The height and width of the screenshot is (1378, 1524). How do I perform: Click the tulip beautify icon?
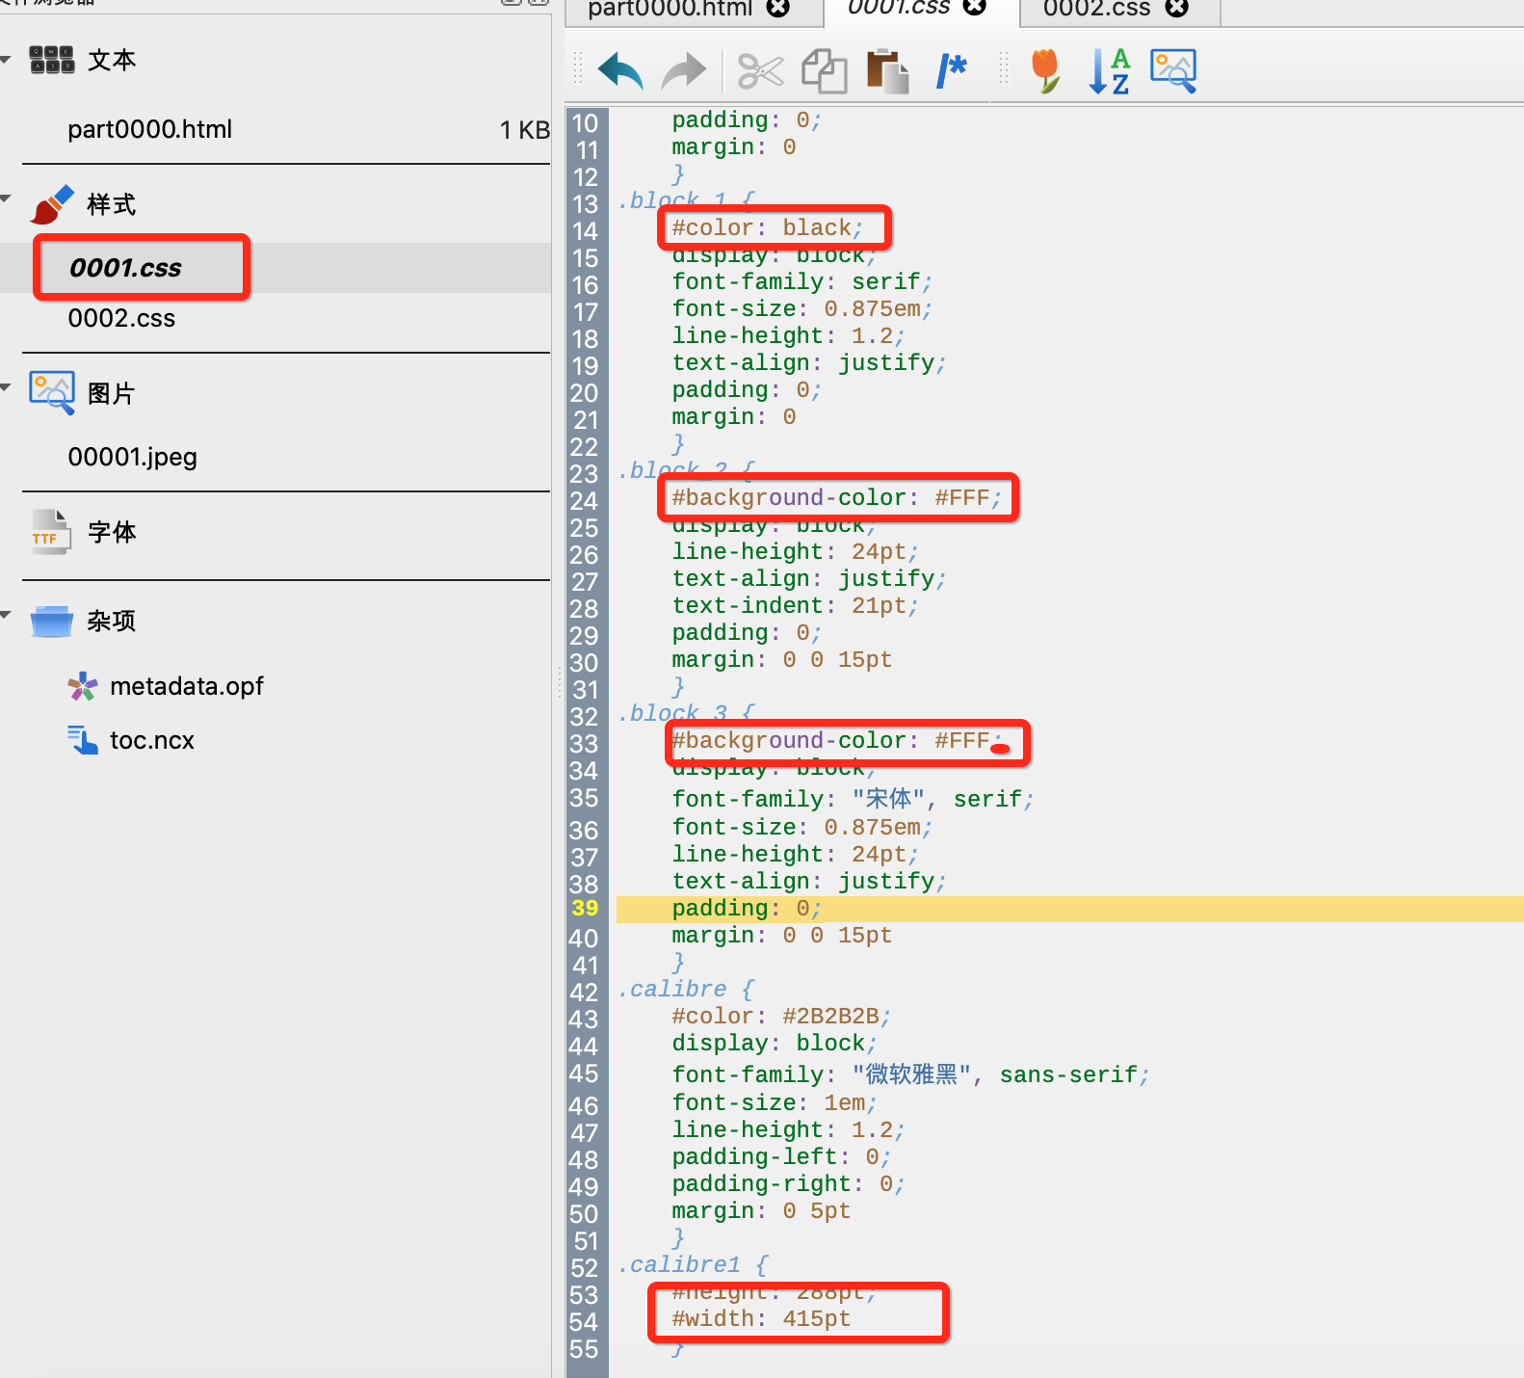1045,70
